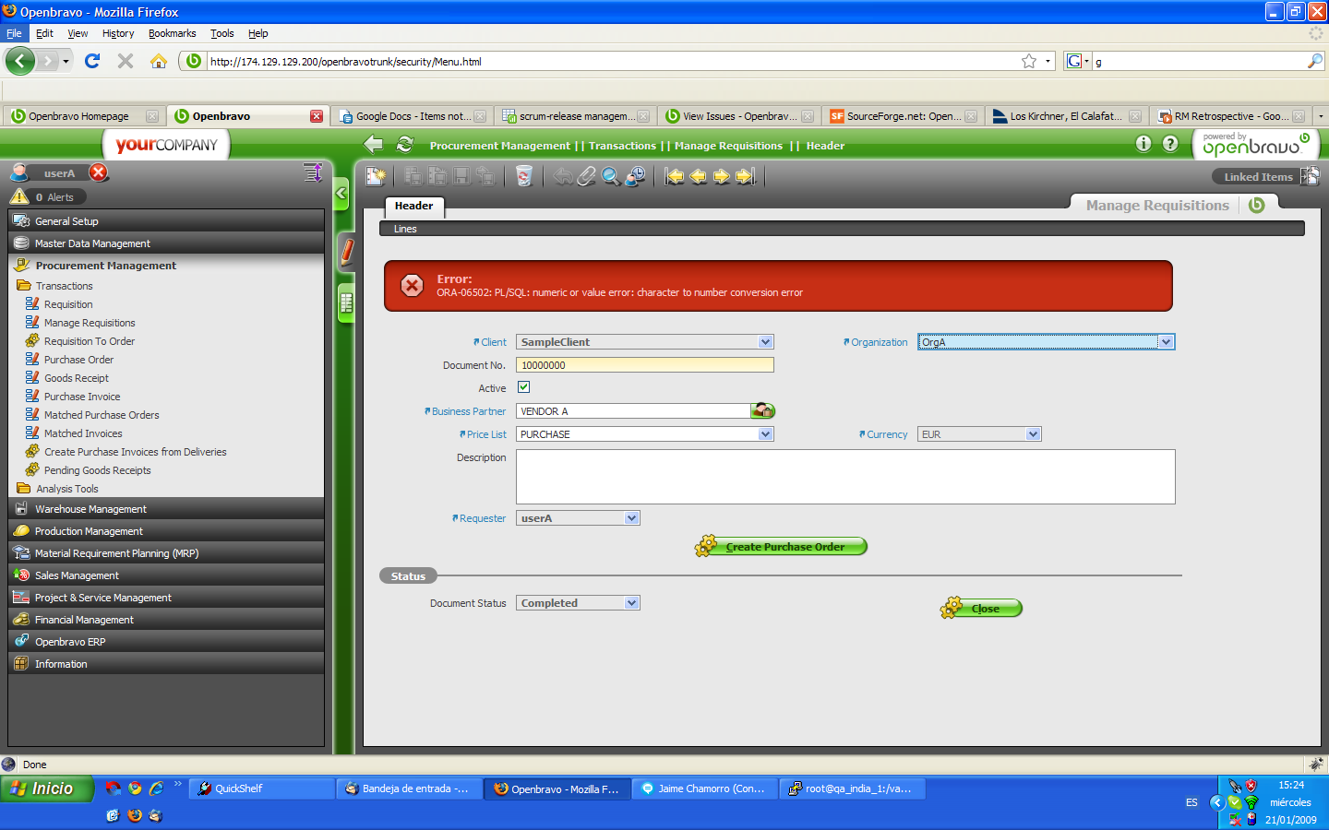Open the alerts warning triangle icon

coord(19,196)
